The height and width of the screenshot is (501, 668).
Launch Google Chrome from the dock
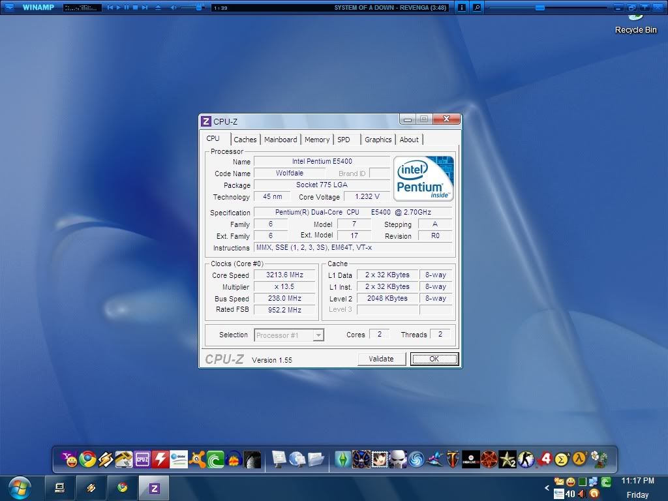click(x=88, y=459)
